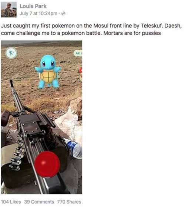Viewport: 185px width, 210px height.
Task: Show the 39 Comments
Action: click(x=39, y=202)
